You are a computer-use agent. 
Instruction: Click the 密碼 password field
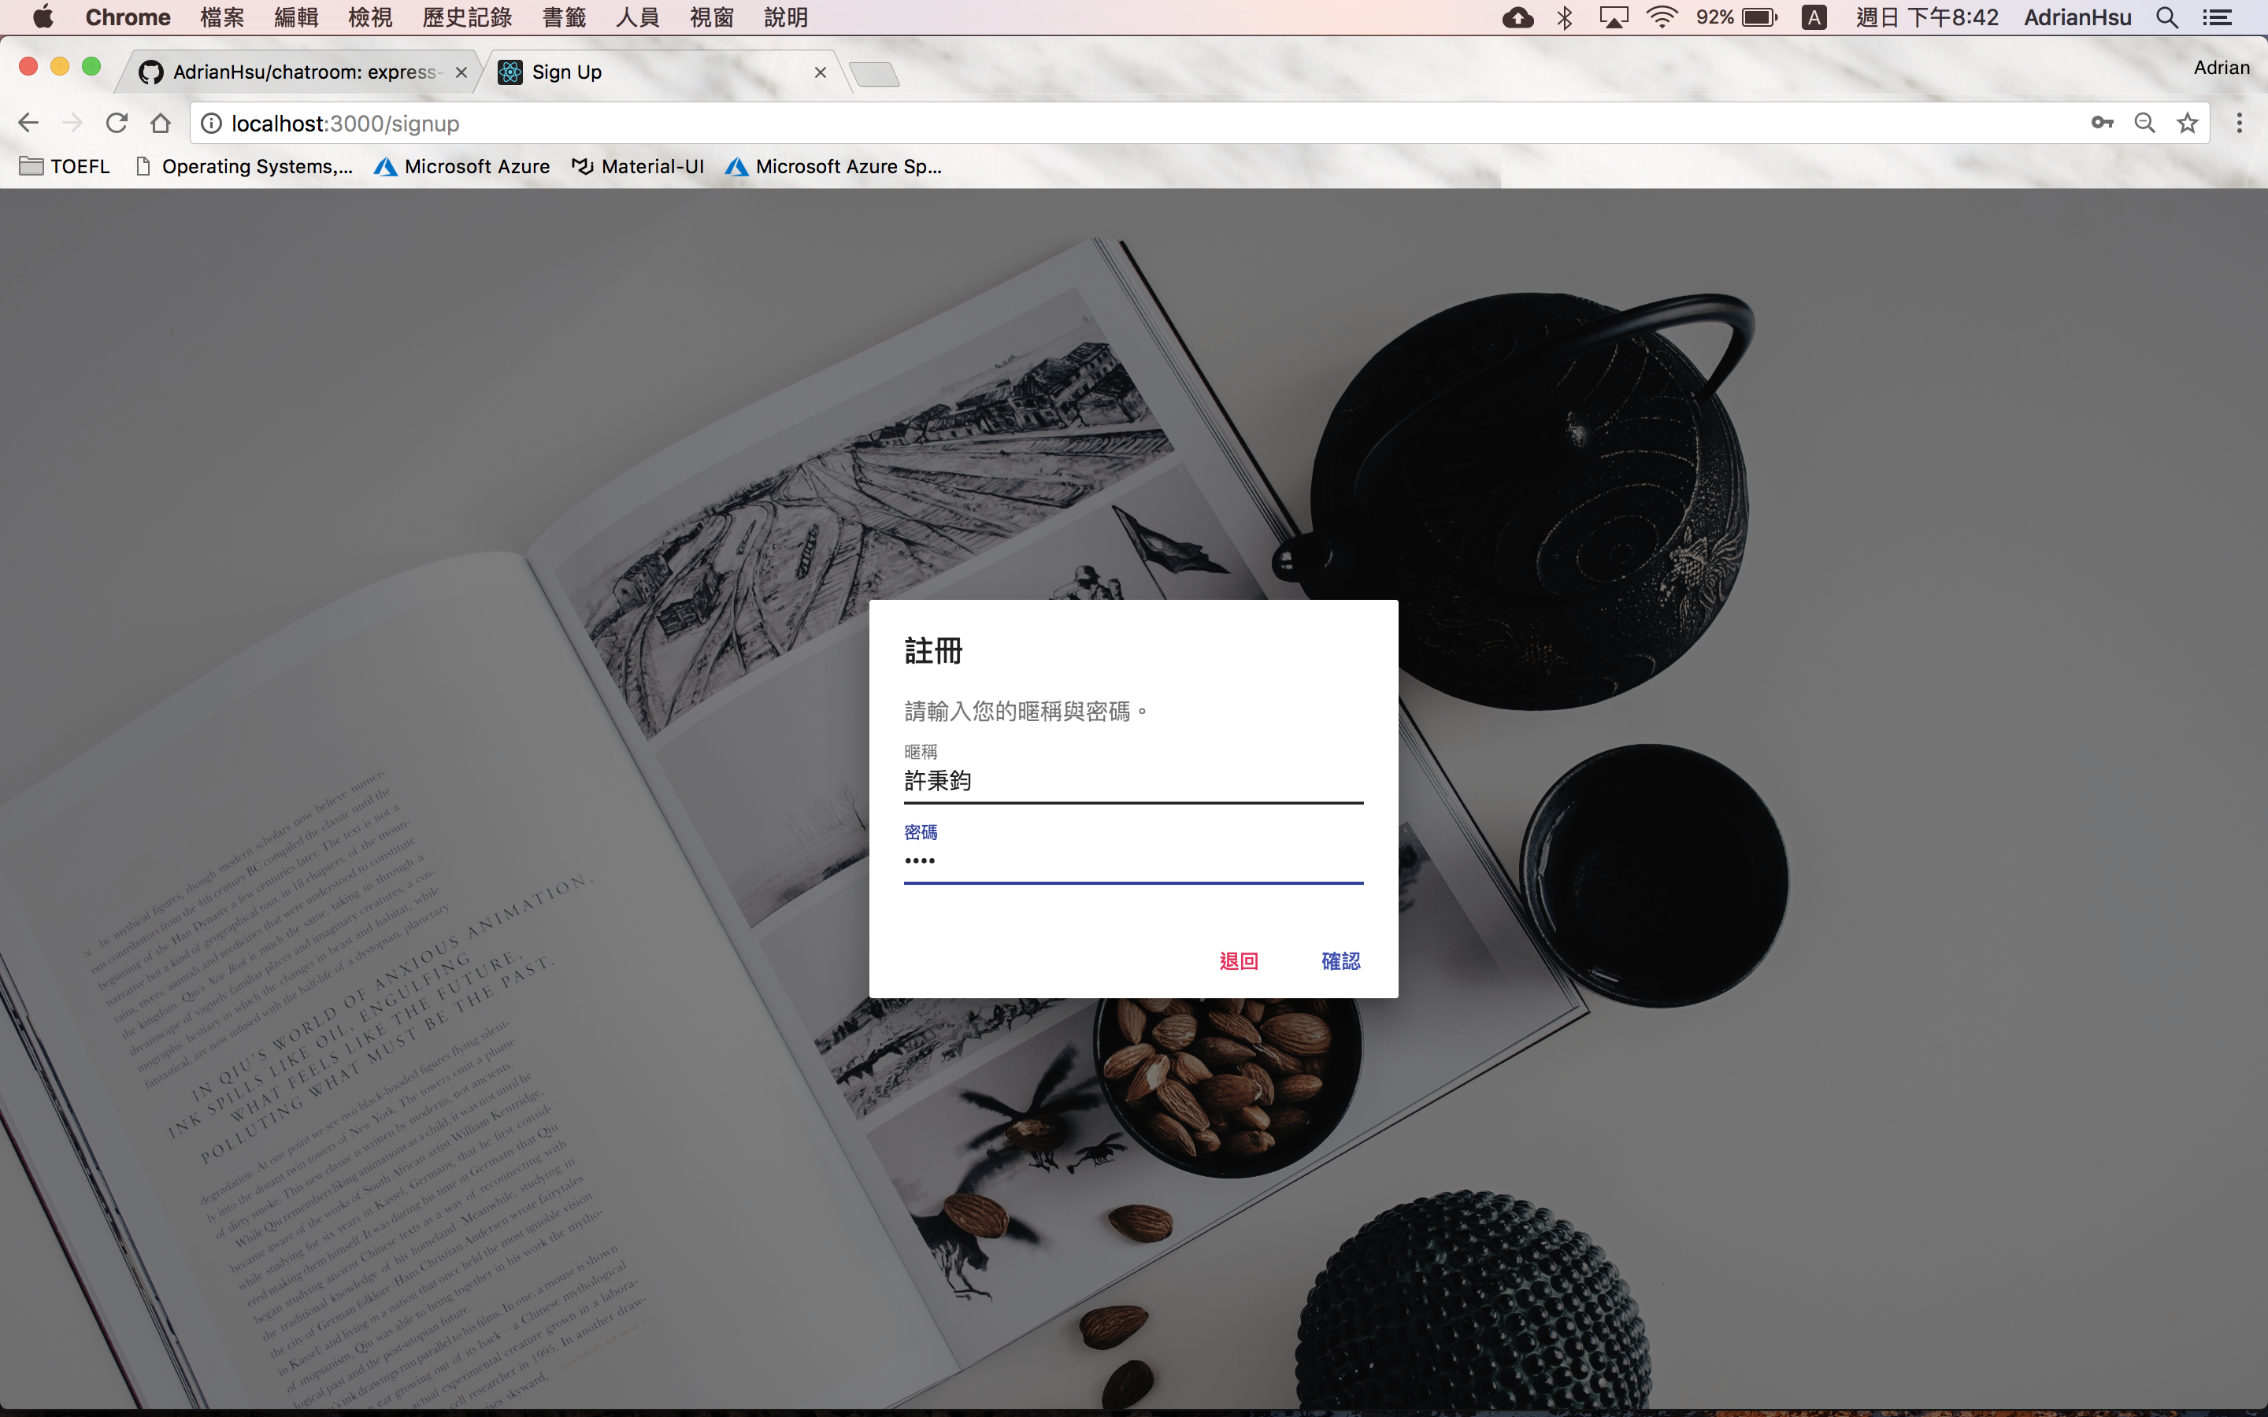click(x=1132, y=860)
